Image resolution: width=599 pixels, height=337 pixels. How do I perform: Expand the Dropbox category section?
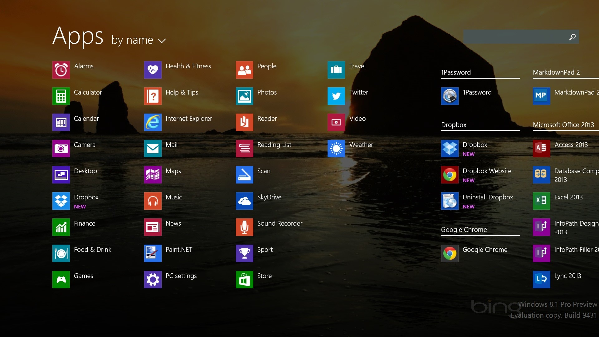tap(453, 124)
